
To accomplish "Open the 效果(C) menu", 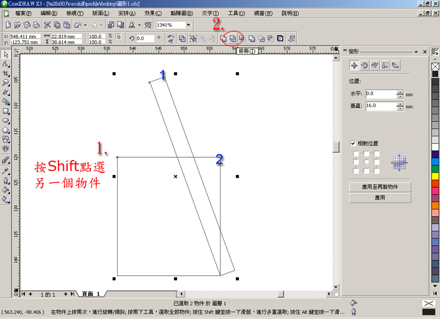I will click(x=153, y=13).
